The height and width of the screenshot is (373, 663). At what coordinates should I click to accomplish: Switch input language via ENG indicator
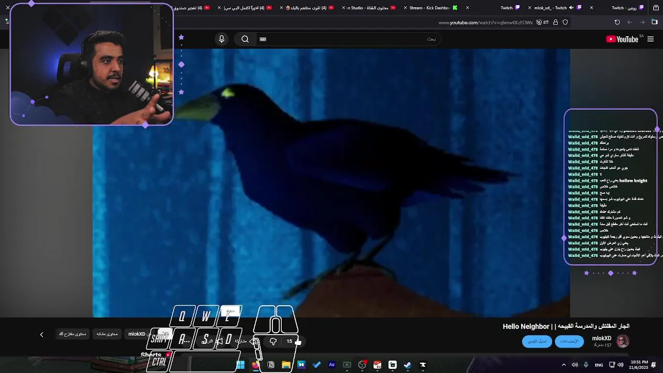pos(599,365)
